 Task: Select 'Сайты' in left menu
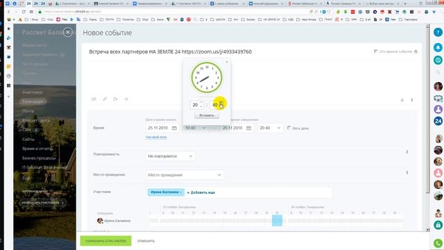click(x=28, y=139)
